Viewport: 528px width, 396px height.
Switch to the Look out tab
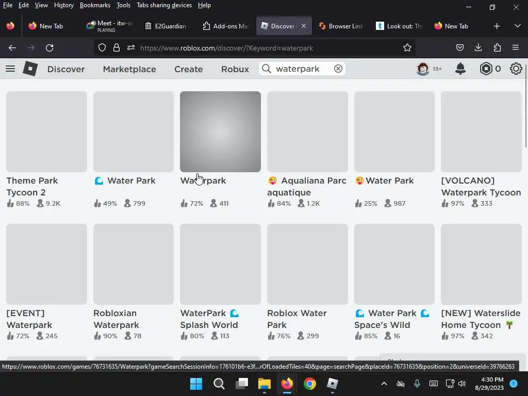pyautogui.click(x=400, y=26)
